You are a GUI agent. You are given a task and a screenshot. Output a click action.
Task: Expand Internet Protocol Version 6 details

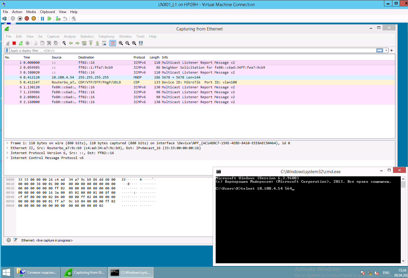7,153
